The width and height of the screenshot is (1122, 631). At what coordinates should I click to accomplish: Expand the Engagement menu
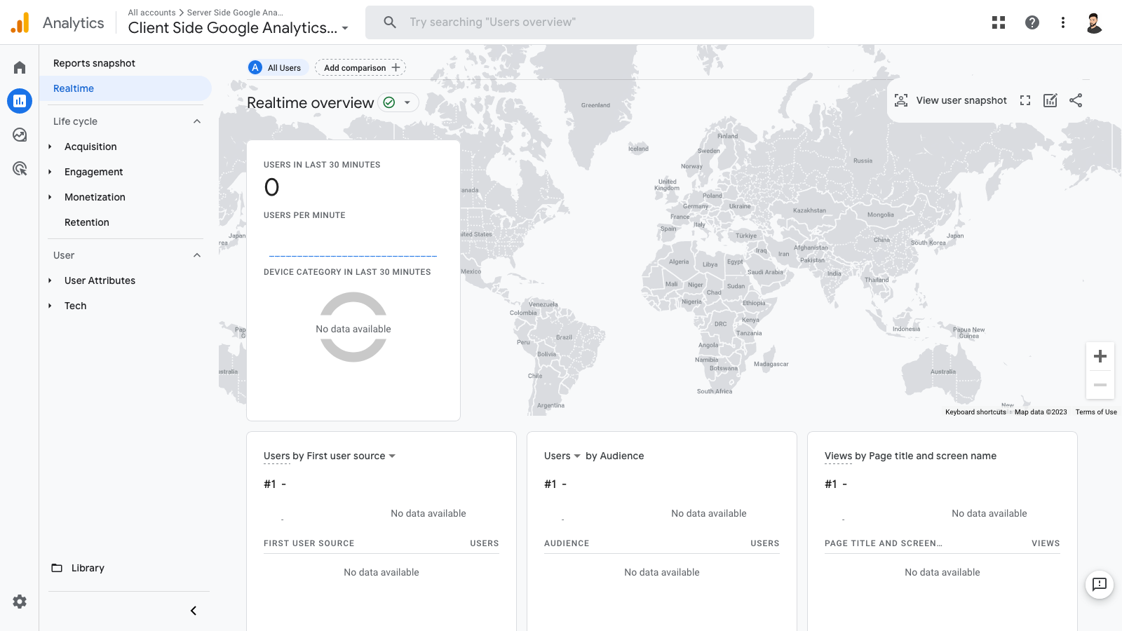[50, 172]
